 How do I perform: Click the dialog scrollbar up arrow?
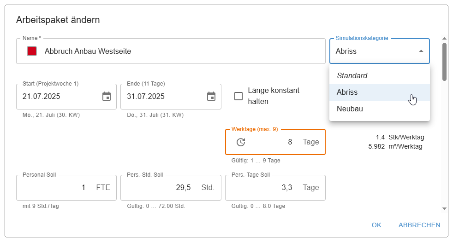[x=444, y=39]
